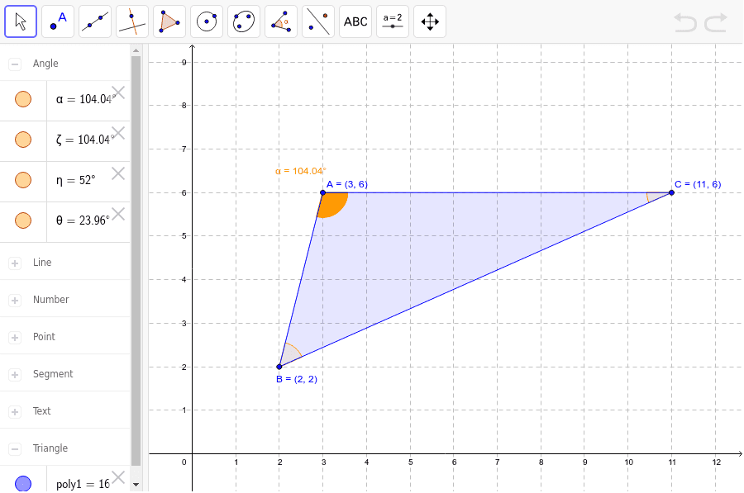744x493 pixels.
Task: Expand the Line category
Action: [x=15, y=263]
